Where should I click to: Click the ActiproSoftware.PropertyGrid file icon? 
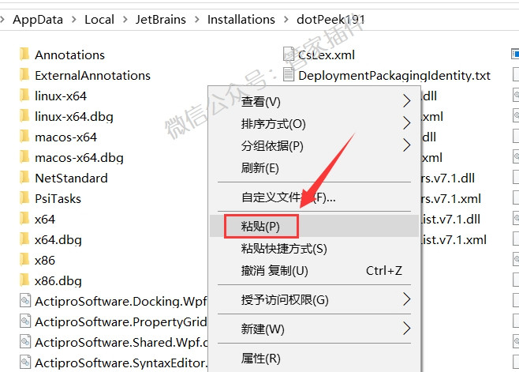coord(25,321)
